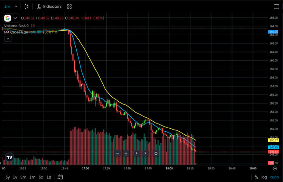283x182 pixels.
Task: Expand the Google symbol dropdown arrow
Action: (16, 18)
